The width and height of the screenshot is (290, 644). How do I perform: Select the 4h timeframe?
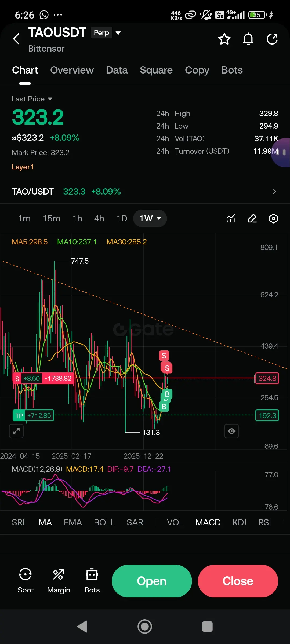coord(99,218)
